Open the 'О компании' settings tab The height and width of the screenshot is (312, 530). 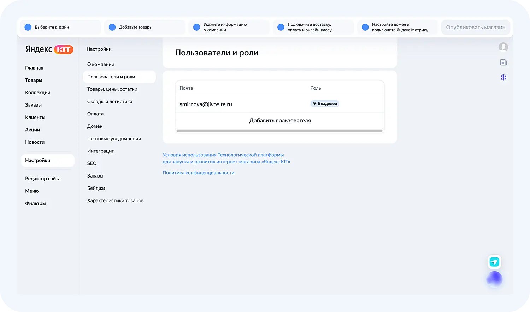pyautogui.click(x=101, y=64)
